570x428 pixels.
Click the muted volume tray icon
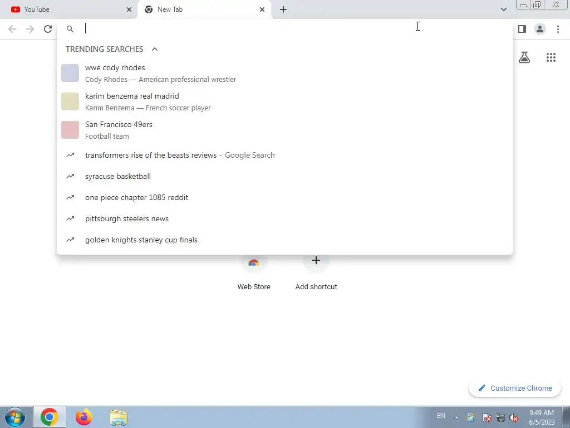click(514, 417)
